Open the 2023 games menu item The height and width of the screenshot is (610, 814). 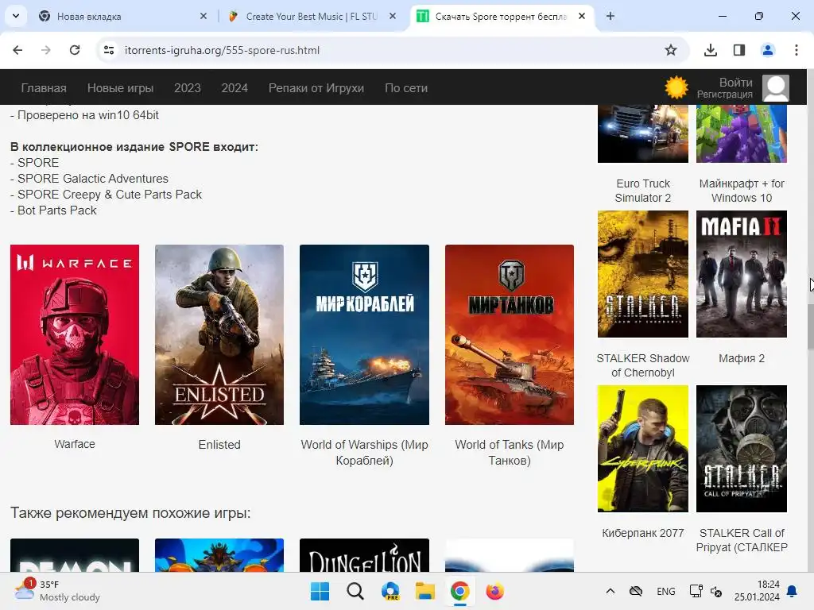tap(188, 88)
